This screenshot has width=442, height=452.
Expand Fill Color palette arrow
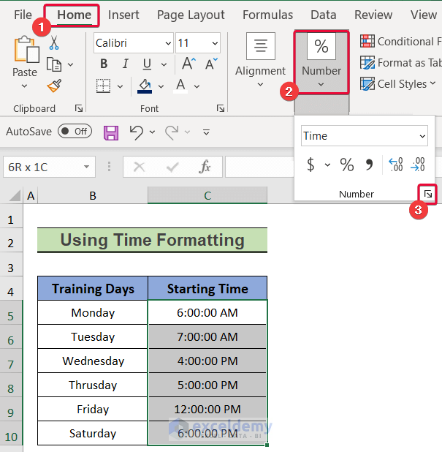pos(161,86)
